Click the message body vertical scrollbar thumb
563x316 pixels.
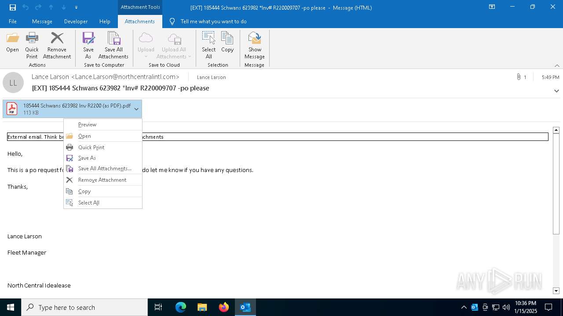pyautogui.click(x=556, y=183)
